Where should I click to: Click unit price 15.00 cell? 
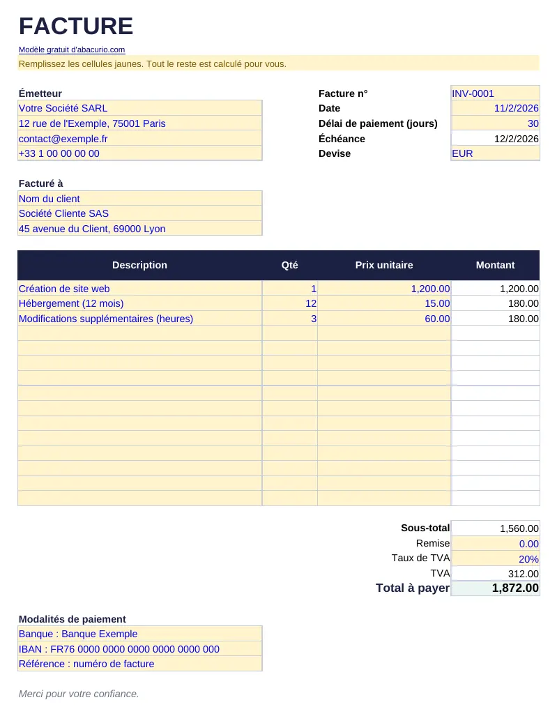(384, 303)
